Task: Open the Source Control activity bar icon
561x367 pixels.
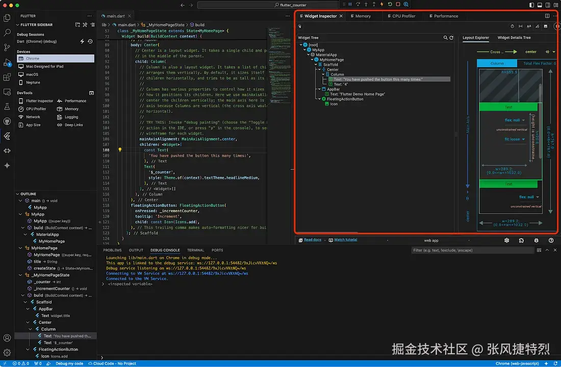Action: (x=7, y=47)
